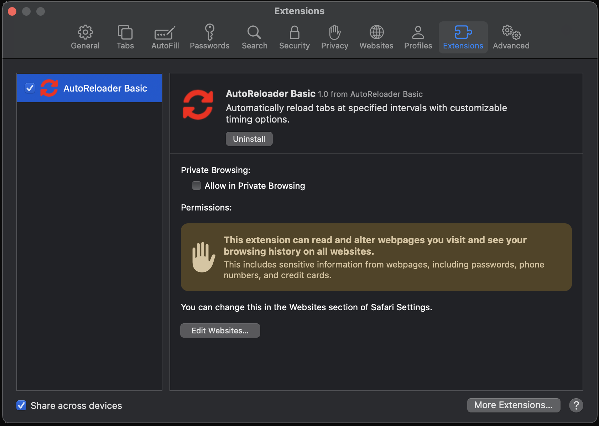Switch to the Privacy pane
Image resolution: width=599 pixels, height=426 pixels.
pyautogui.click(x=334, y=37)
